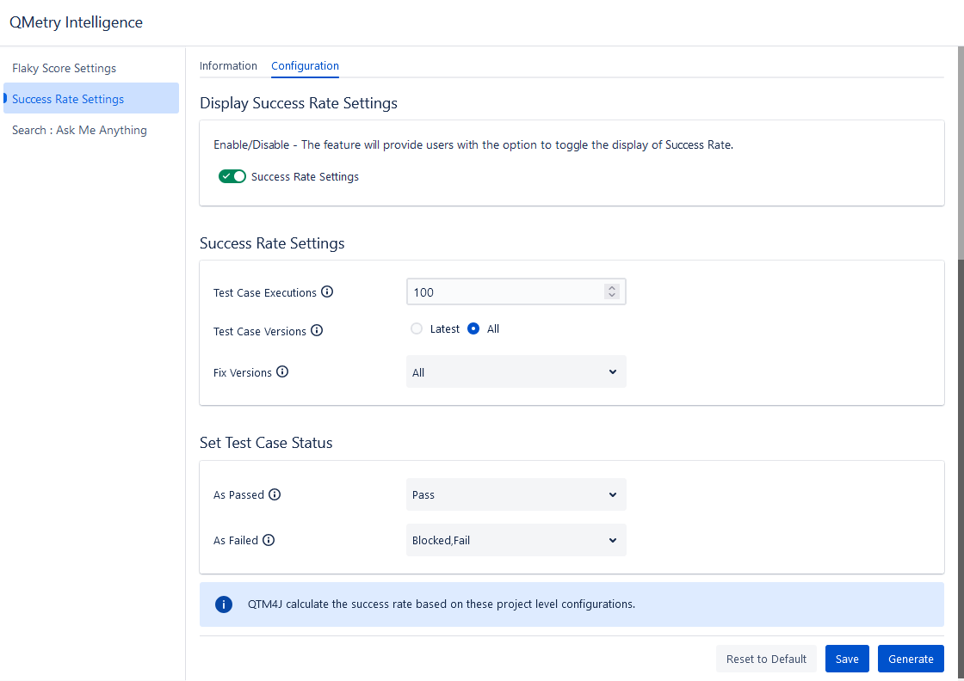
Task: Click the Generate button
Action: point(911,659)
